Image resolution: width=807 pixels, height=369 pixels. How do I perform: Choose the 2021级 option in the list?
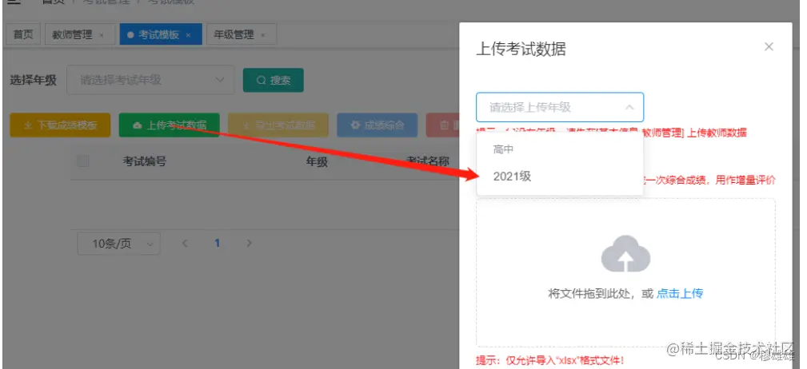pyautogui.click(x=560, y=177)
